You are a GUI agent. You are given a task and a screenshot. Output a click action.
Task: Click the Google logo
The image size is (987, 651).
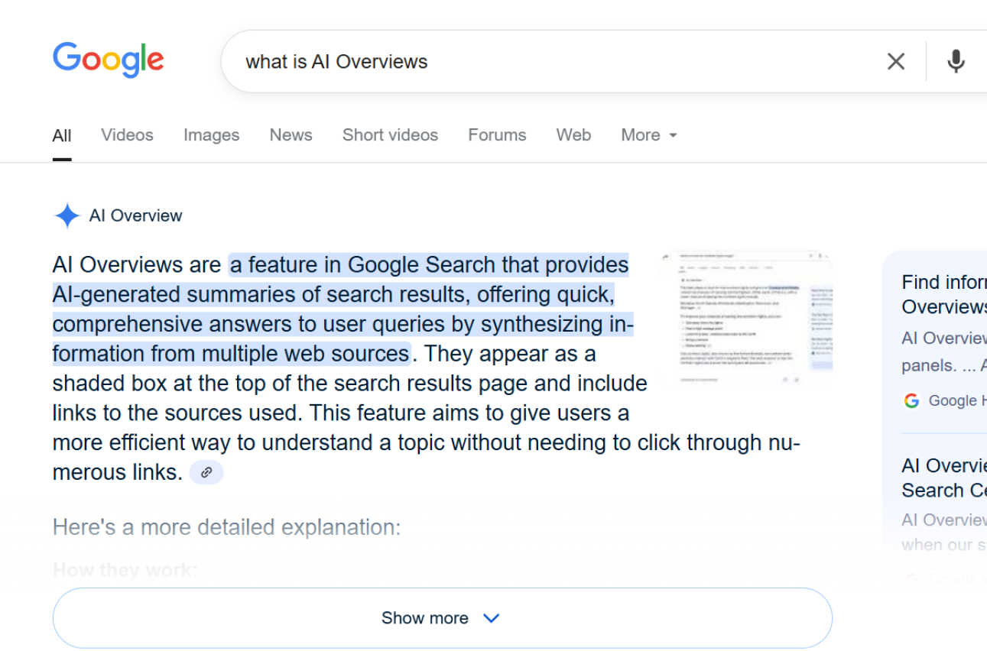pos(108,60)
